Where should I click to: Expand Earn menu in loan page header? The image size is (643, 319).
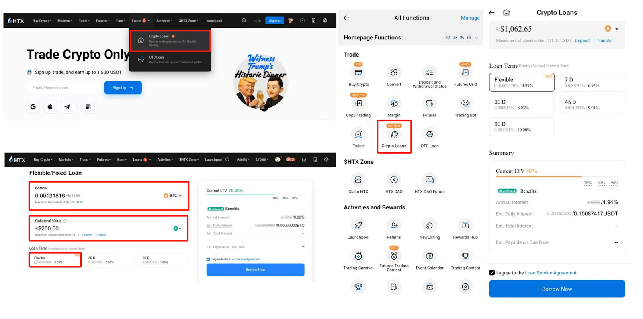click(x=122, y=159)
